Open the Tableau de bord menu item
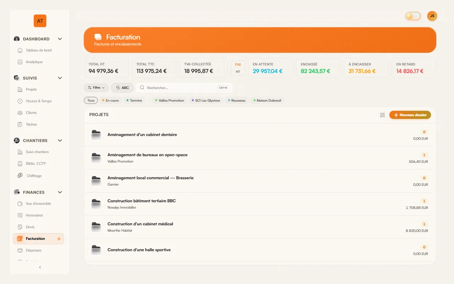 click(38, 50)
